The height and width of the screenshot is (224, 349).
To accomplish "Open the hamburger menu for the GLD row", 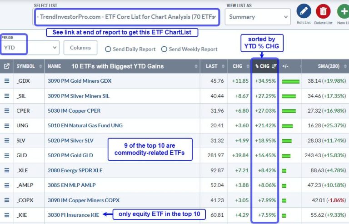I will (7, 155).
